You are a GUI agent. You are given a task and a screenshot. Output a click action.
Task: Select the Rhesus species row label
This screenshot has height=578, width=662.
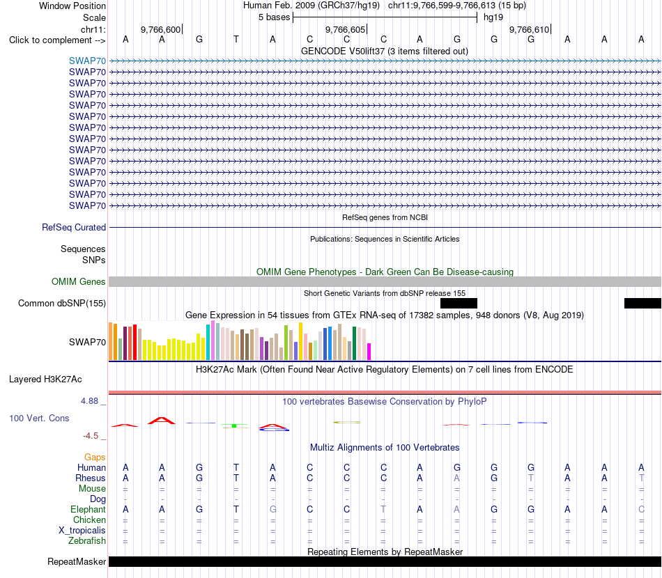tap(91, 478)
